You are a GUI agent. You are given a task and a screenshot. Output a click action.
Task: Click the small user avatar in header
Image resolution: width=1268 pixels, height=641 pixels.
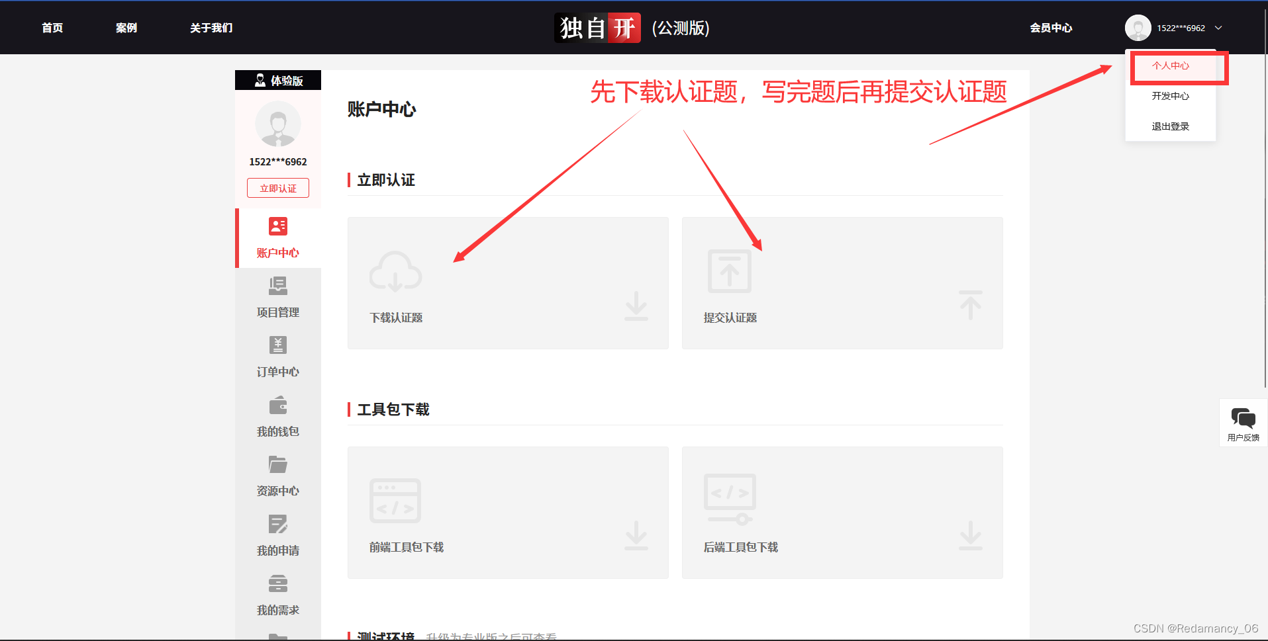(x=1138, y=28)
